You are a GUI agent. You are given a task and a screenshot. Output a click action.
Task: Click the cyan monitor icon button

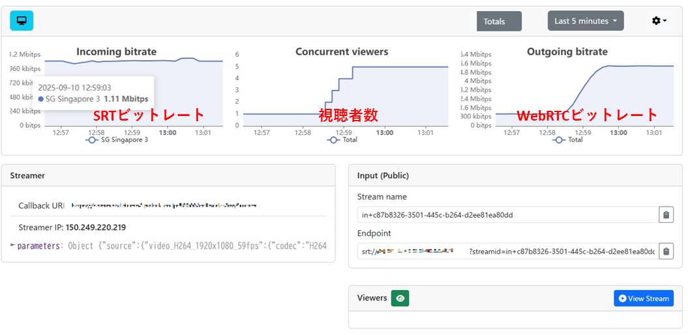[x=22, y=21]
